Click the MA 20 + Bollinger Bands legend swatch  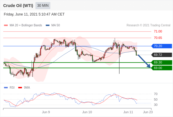coord(6,25)
